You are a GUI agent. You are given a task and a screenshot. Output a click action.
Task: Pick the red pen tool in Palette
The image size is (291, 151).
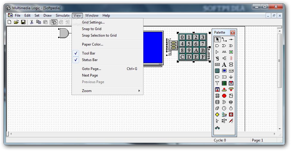click(x=231, y=121)
